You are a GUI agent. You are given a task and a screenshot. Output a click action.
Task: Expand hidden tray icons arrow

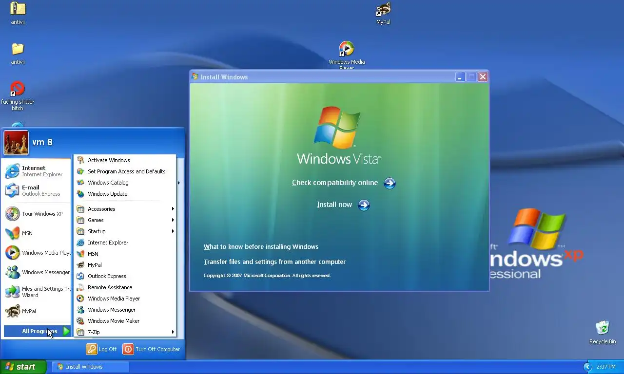pos(587,367)
